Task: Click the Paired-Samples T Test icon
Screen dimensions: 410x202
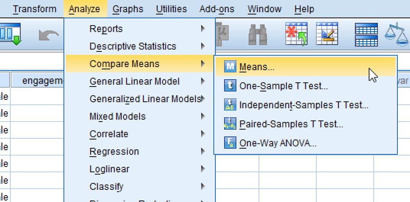Action: tap(230, 124)
